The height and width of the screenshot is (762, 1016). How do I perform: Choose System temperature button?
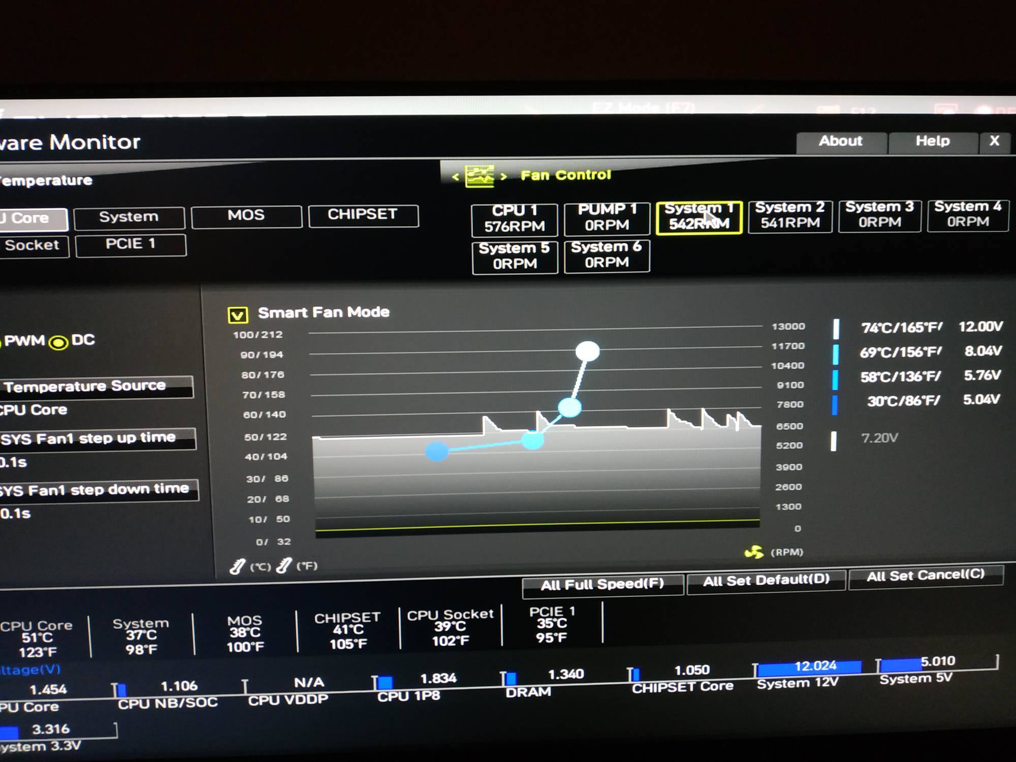(x=129, y=217)
